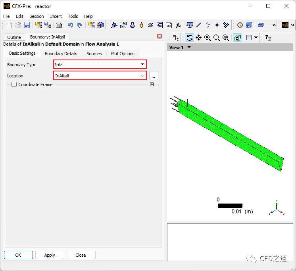Screen dimensions: 296x271
Task: Click the XYZ axis triad
Action: tap(277, 208)
